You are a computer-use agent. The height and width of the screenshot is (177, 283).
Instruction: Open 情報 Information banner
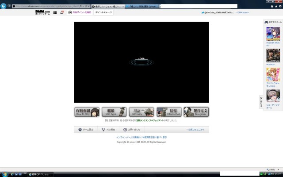(x=169, y=112)
